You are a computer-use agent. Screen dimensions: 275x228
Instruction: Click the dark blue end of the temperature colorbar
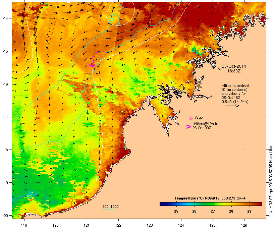[x=163, y=204]
